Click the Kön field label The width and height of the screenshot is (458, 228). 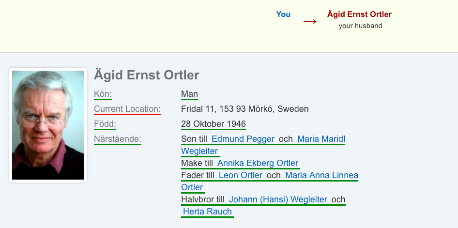[x=103, y=94]
